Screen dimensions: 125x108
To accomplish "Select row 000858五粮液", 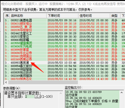I will click(x=64, y=27).
